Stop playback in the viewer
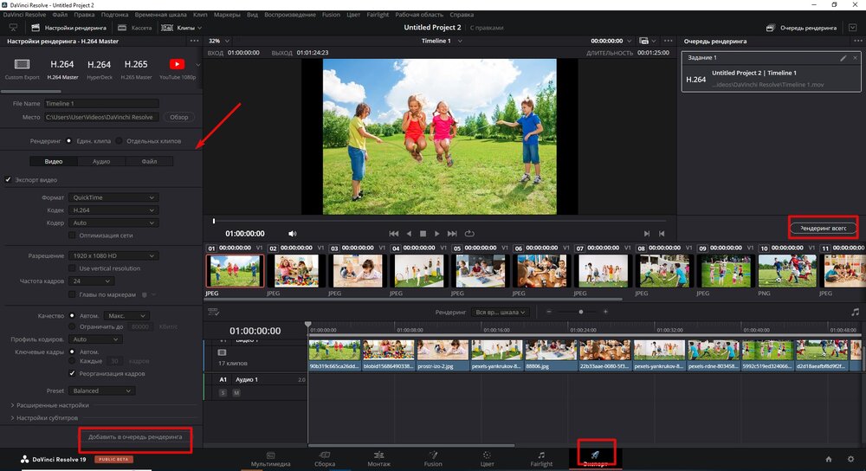The width and height of the screenshot is (866, 471). (x=423, y=234)
